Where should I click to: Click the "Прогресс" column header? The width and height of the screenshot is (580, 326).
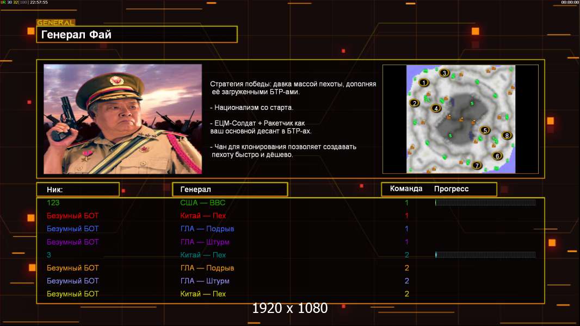(451, 189)
